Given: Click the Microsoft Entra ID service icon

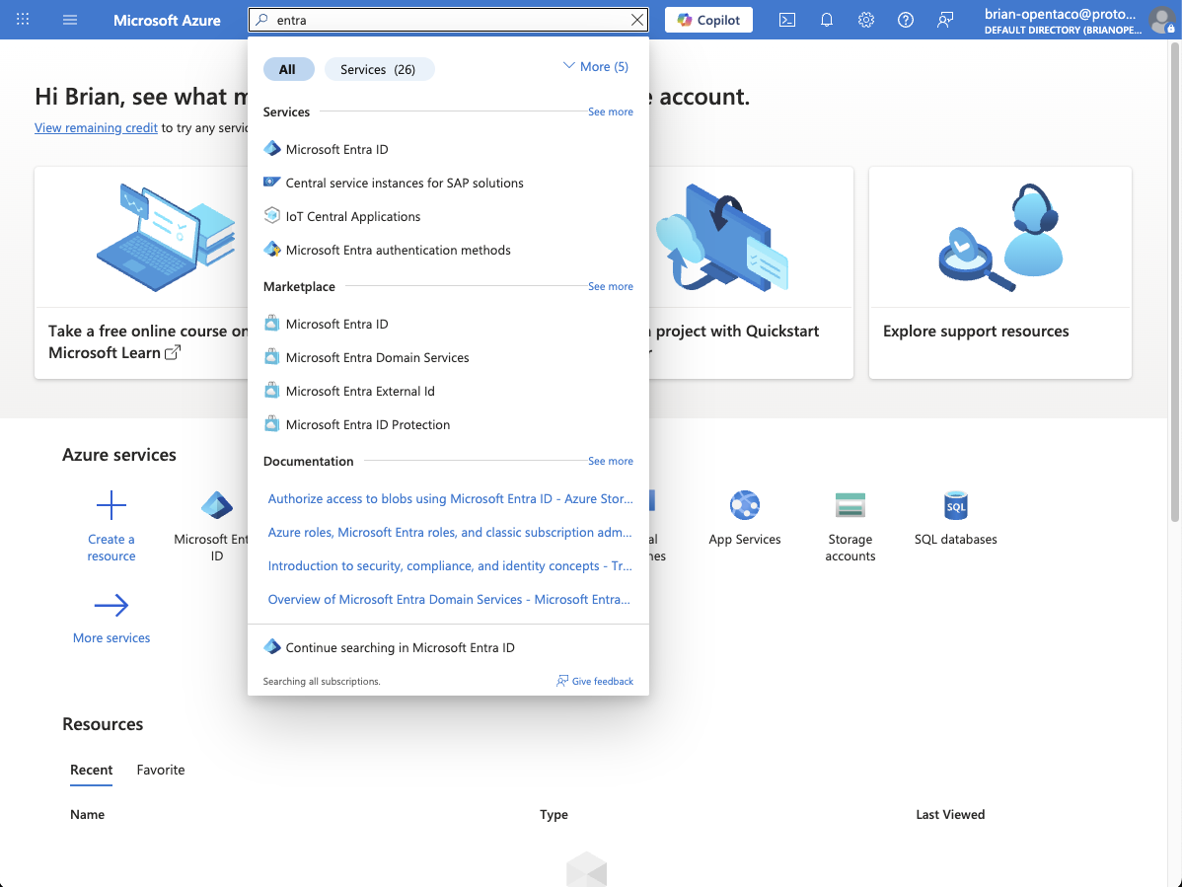Looking at the screenshot, I should click(272, 148).
